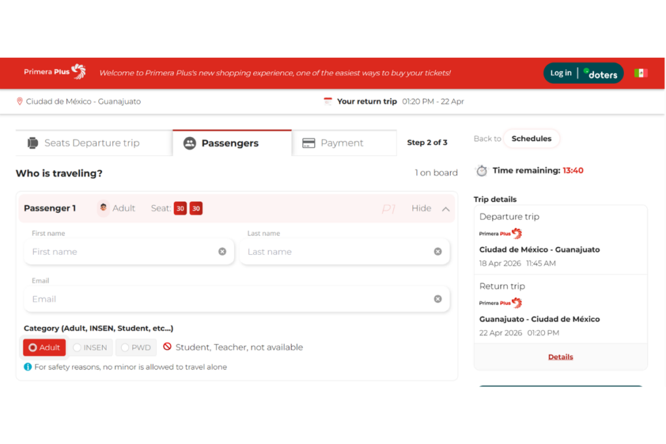Click Hide to collapse passenger form

pos(421,209)
